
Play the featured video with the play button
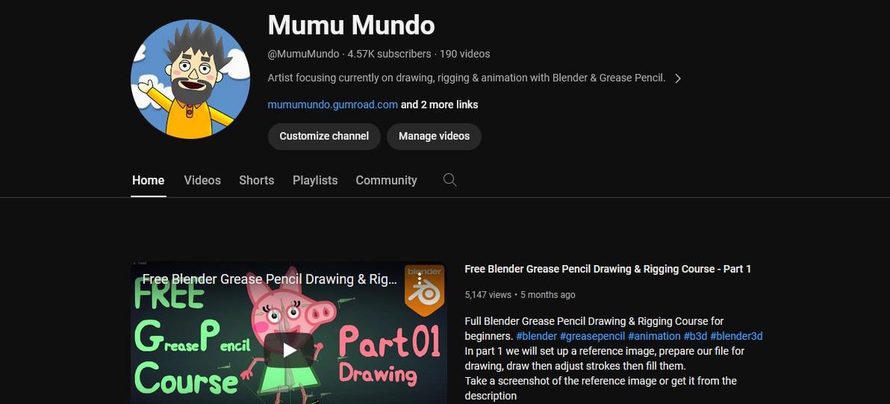(x=289, y=350)
